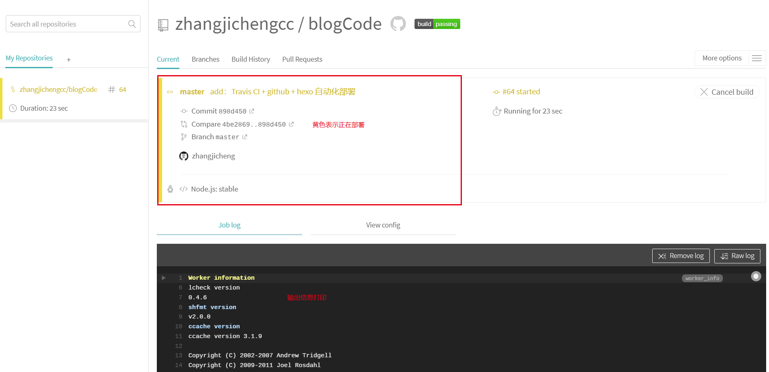This screenshot has height=372, width=769.
Task: Click the white scroll-to-bottom circle in log
Action: click(756, 276)
